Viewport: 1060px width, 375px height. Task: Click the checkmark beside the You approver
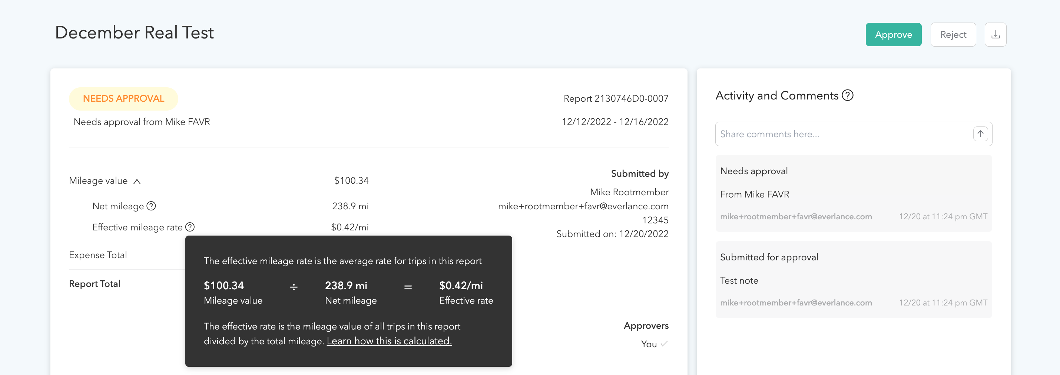pos(664,344)
